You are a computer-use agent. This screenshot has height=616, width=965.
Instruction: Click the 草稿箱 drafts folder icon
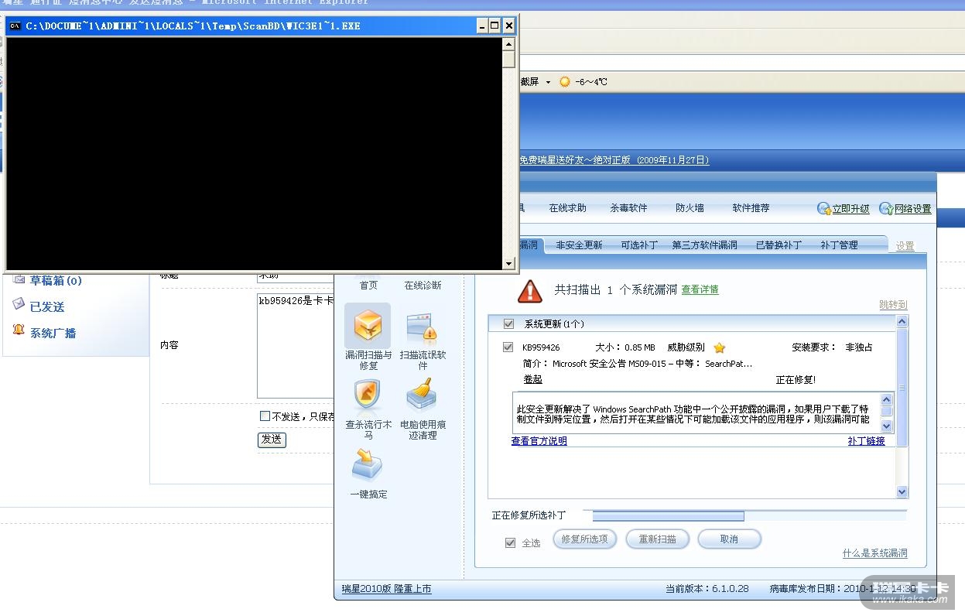[19, 279]
